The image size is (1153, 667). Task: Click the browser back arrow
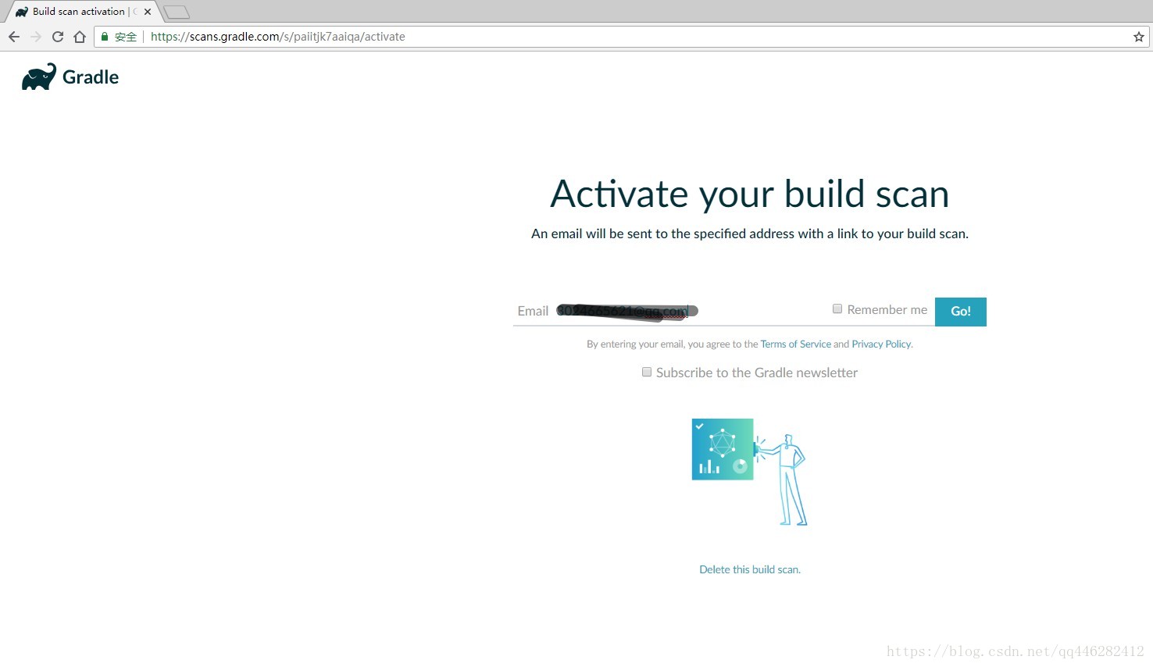click(x=14, y=37)
